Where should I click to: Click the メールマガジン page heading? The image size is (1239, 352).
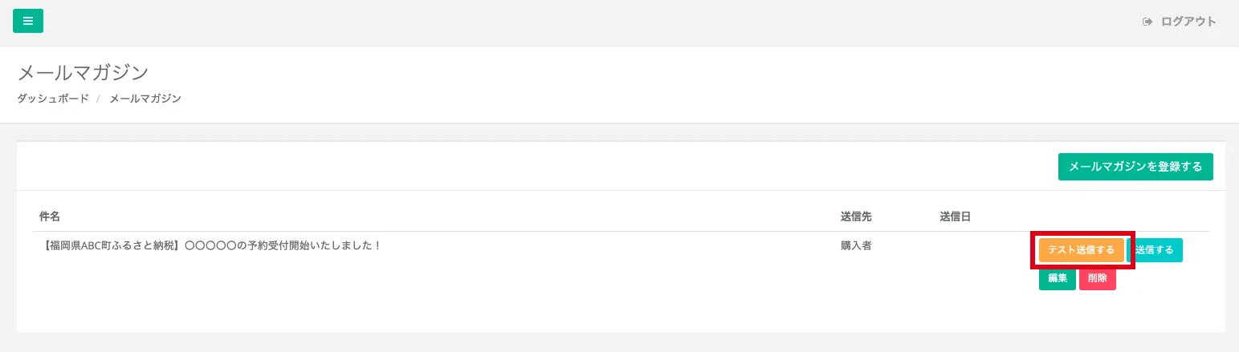[x=83, y=72]
